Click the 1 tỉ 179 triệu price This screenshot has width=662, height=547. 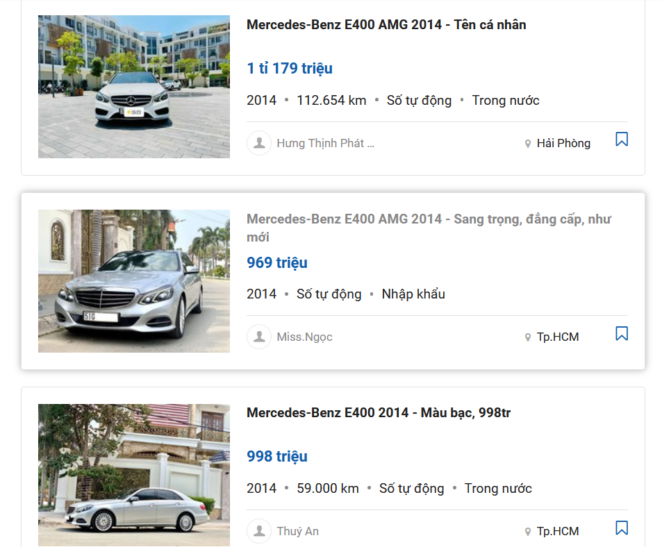point(290,68)
